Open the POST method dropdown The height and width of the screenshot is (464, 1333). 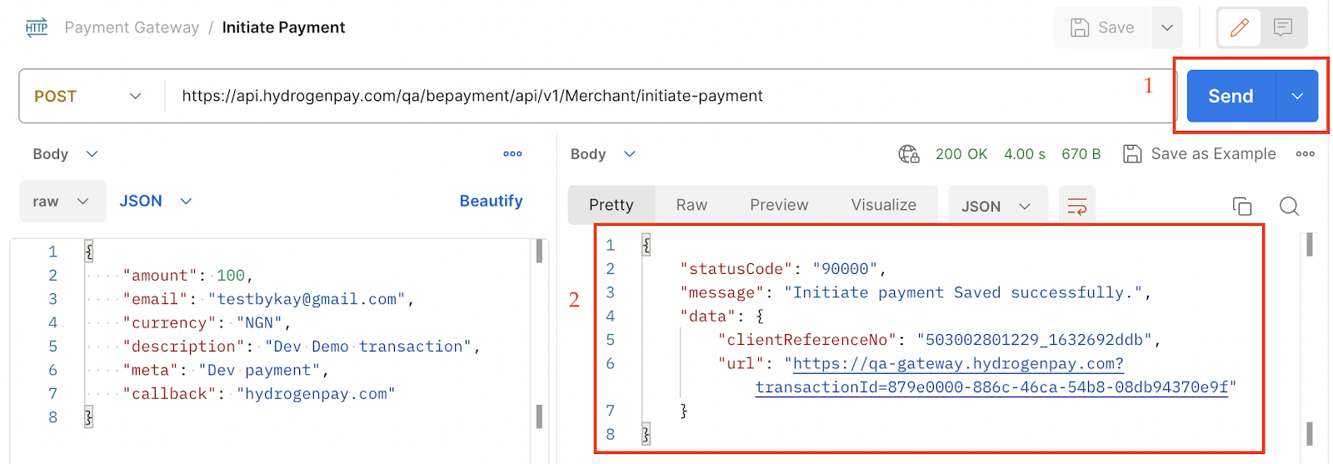coord(88,96)
